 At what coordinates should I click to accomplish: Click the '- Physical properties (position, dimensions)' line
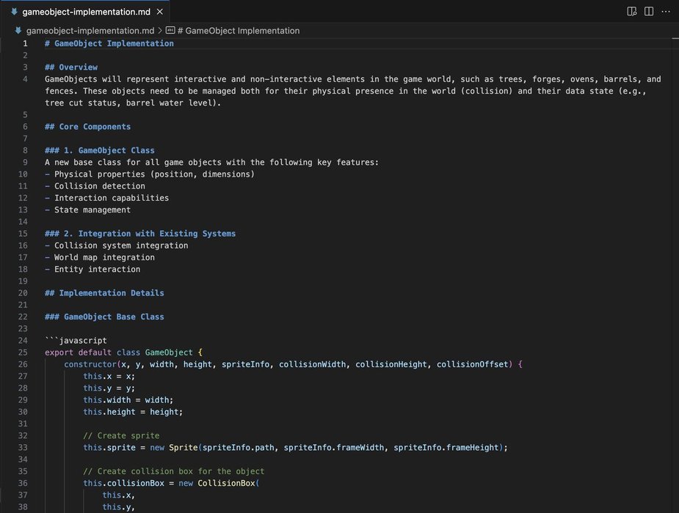pyautogui.click(x=150, y=174)
